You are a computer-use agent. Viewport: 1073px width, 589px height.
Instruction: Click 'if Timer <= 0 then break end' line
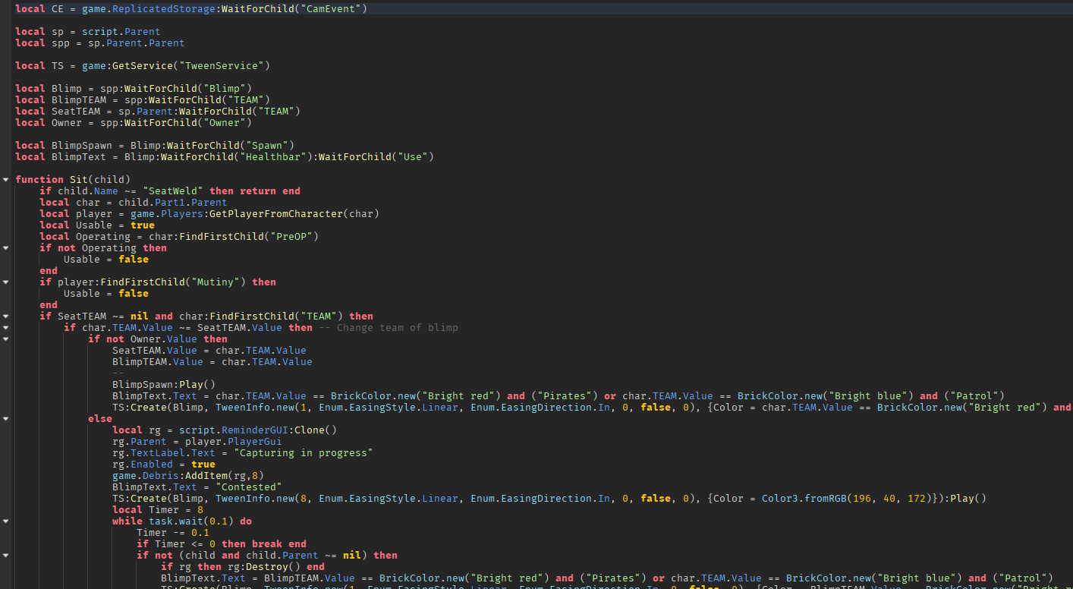pyautogui.click(x=222, y=544)
